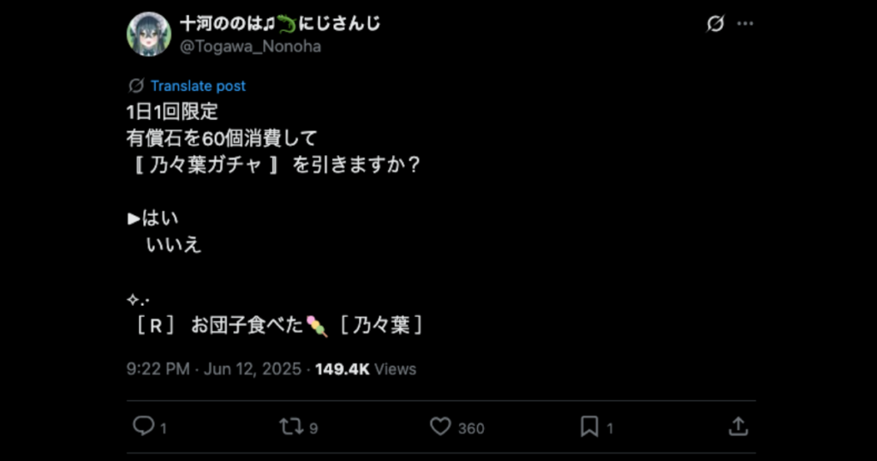Open the three-dot more options menu

click(x=746, y=24)
